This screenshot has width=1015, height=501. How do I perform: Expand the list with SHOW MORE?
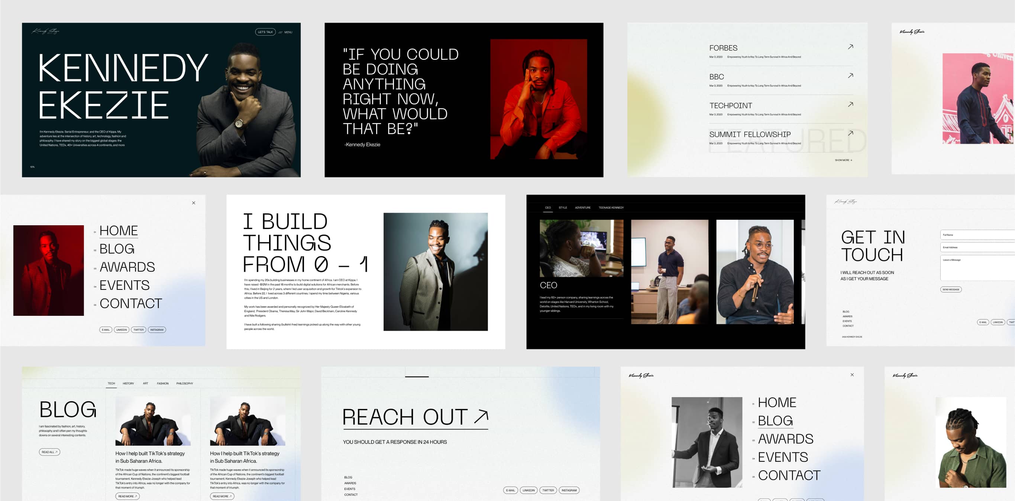pyautogui.click(x=843, y=160)
